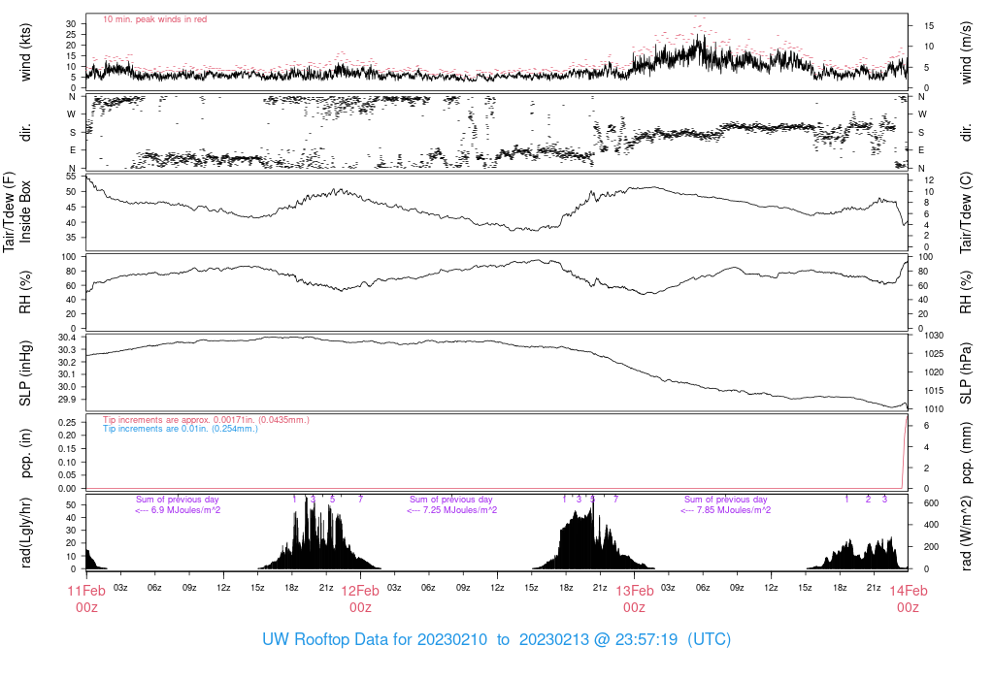Click the '6.9 MJoules/m^2' daily sum
The image size is (994, 679).
pyautogui.click(x=185, y=510)
